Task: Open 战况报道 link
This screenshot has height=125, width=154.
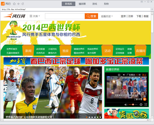Action: [41, 49]
